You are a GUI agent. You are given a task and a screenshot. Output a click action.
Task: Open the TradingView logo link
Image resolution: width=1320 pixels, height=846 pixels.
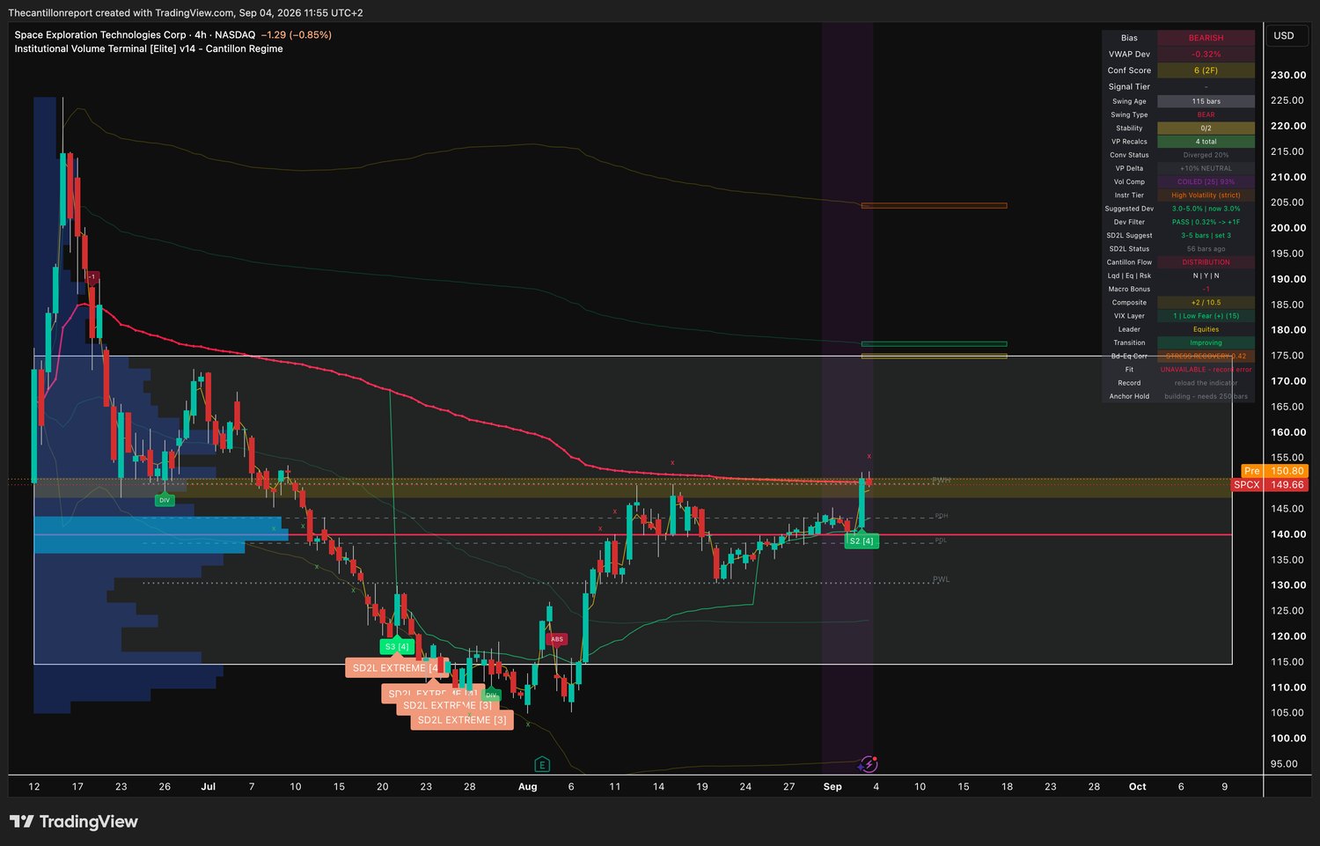click(x=74, y=821)
